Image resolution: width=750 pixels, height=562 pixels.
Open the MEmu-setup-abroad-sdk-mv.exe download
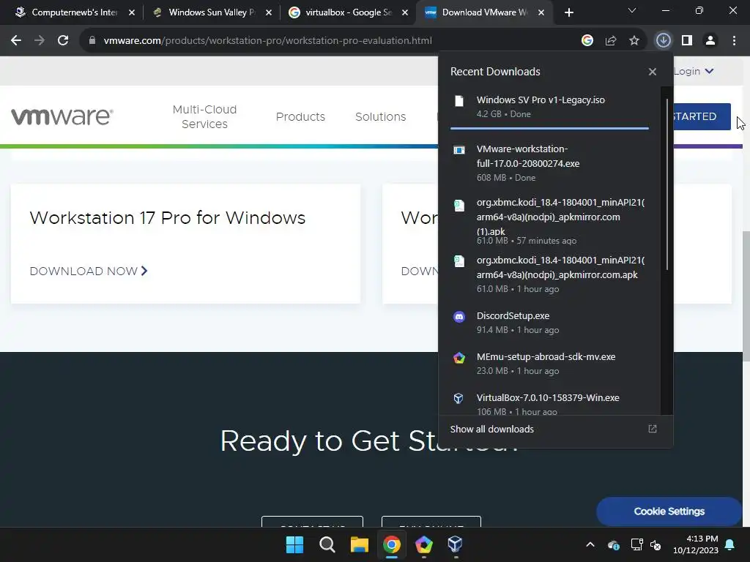[549, 364]
